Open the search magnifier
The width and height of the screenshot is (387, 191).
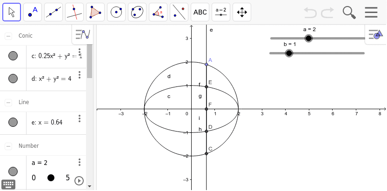click(x=349, y=13)
